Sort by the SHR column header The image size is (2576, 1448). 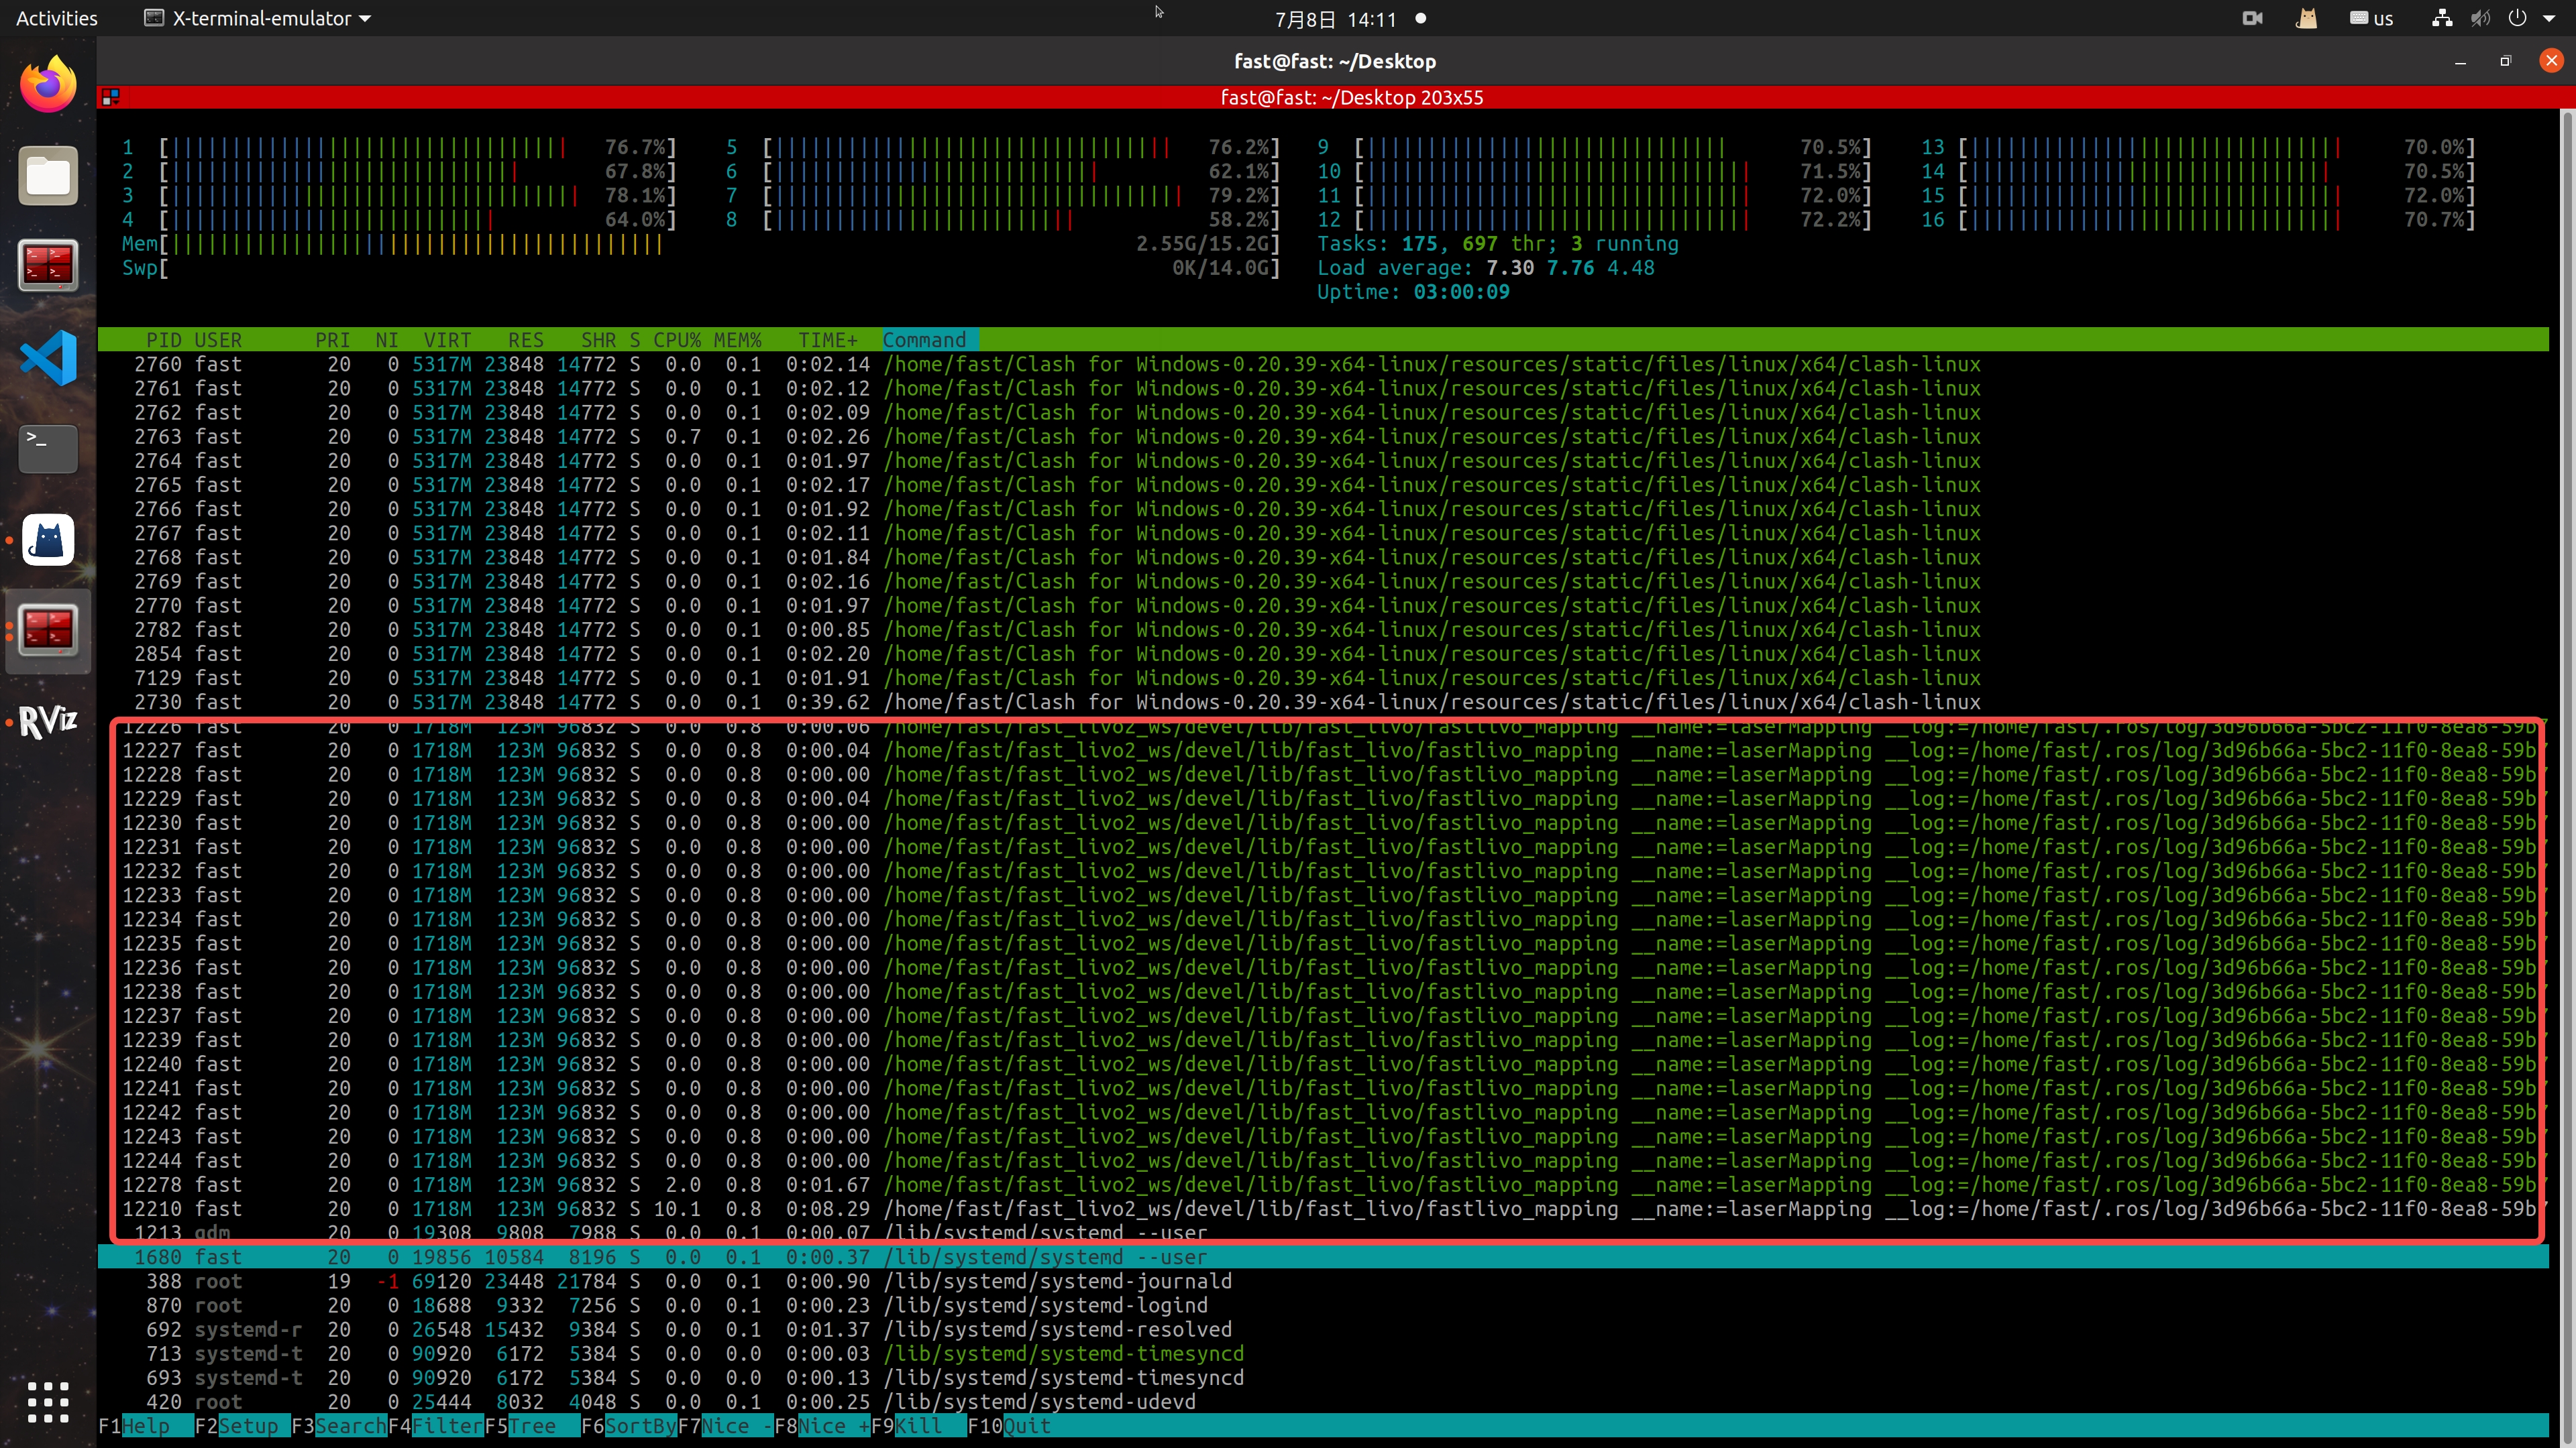pyautogui.click(x=598, y=340)
